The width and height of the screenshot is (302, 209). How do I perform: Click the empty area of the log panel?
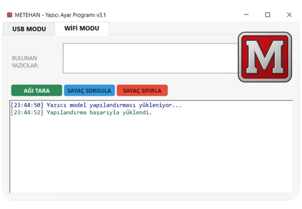click(x=151, y=158)
